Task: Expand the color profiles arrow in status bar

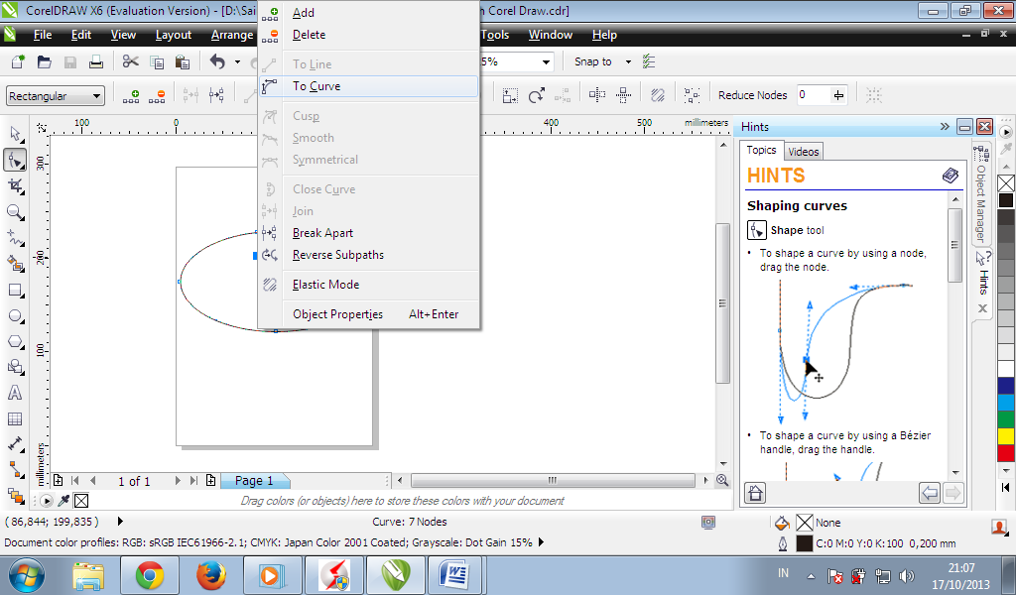Action: pyautogui.click(x=541, y=542)
